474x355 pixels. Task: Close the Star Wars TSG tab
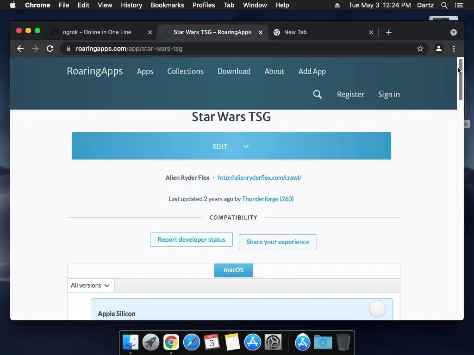coord(261,32)
